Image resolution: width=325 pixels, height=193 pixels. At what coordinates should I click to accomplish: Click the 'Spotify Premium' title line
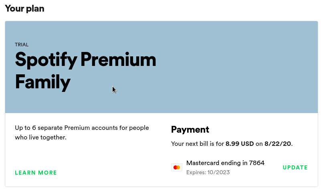point(85,60)
